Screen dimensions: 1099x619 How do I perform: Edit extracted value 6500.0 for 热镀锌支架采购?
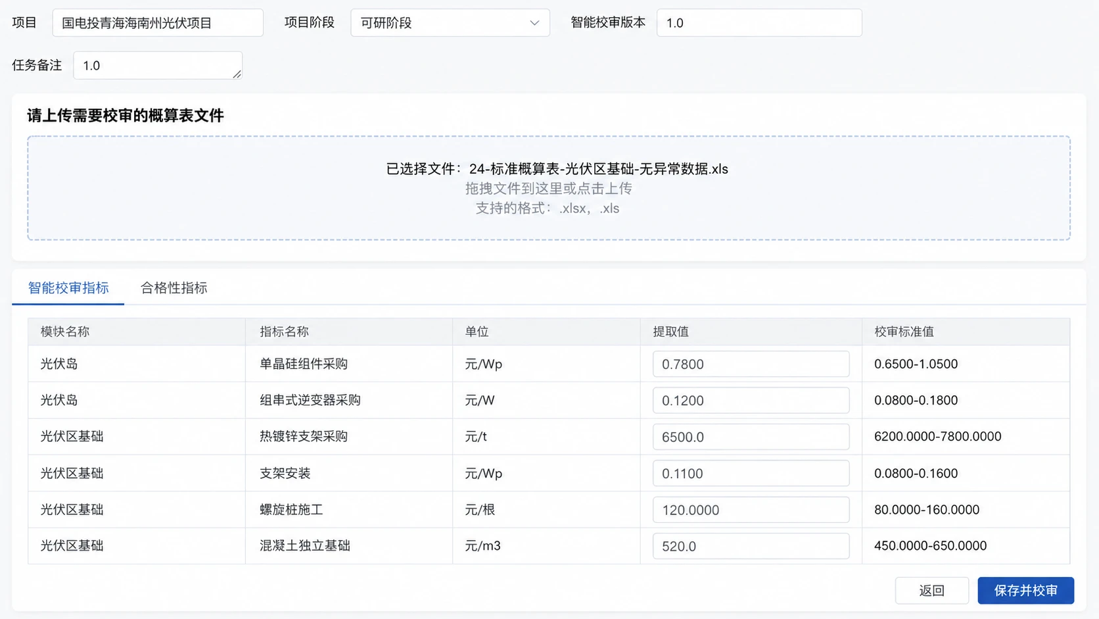tap(751, 437)
